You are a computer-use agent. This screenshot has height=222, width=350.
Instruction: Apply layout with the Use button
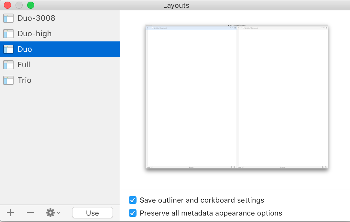tap(93, 213)
